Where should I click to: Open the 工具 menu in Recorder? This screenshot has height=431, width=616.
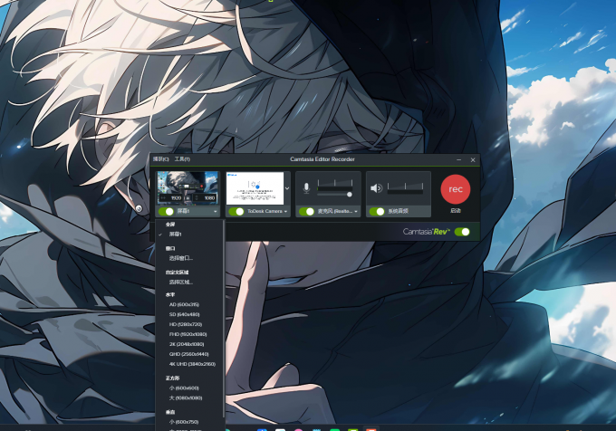click(x=182, y=159)
